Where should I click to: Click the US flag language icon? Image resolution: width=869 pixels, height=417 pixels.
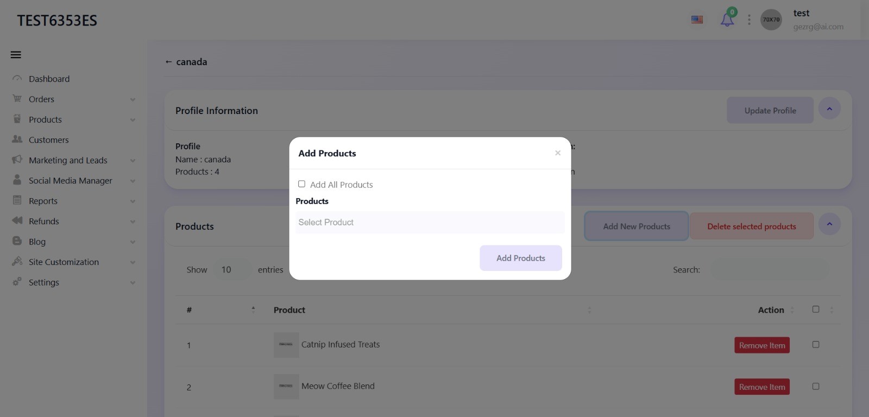697,20
